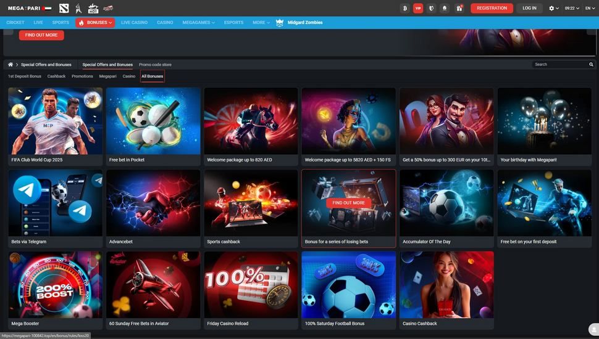Click Find Out More on losing bets card
Image resolution: width=599 pixels, height=339 pixels.
(x=348, y=203)
